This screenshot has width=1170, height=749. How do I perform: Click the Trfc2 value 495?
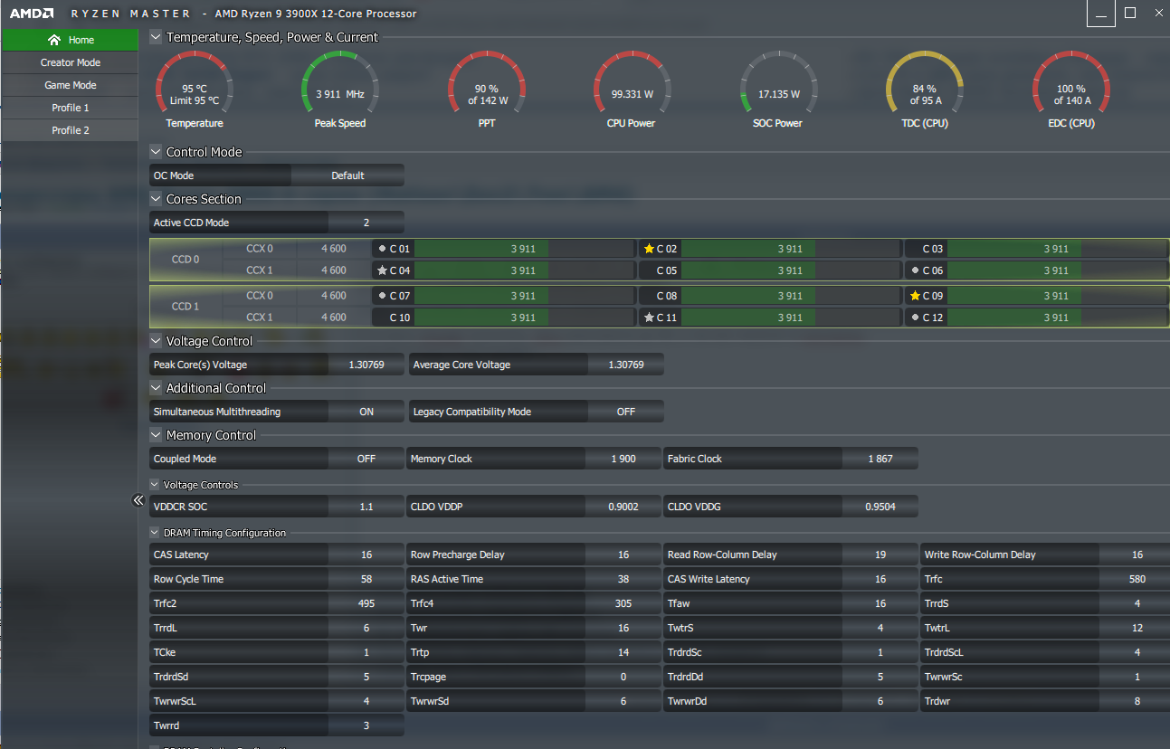pos(366,603)
